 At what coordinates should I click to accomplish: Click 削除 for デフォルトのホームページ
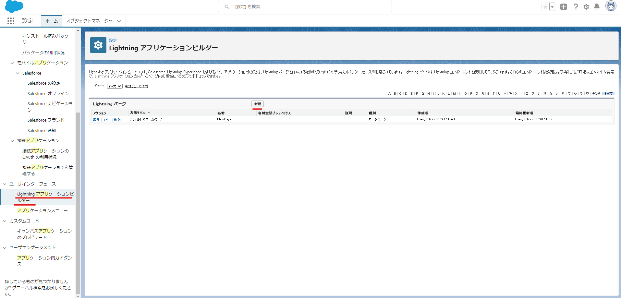click(x=117, y=120)
